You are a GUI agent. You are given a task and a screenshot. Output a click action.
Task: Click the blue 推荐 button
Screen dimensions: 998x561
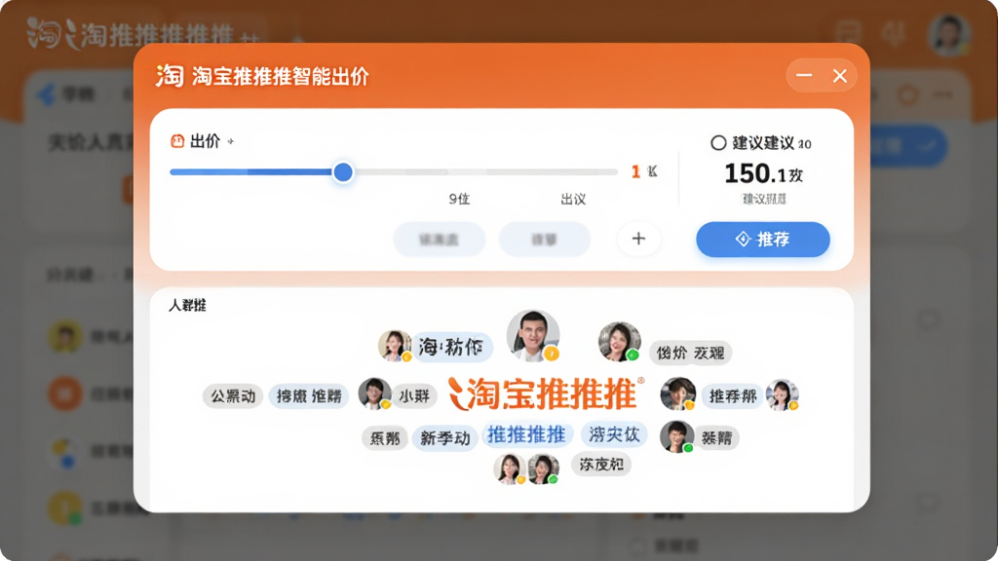pyautogui.click(x=762, y=240)
